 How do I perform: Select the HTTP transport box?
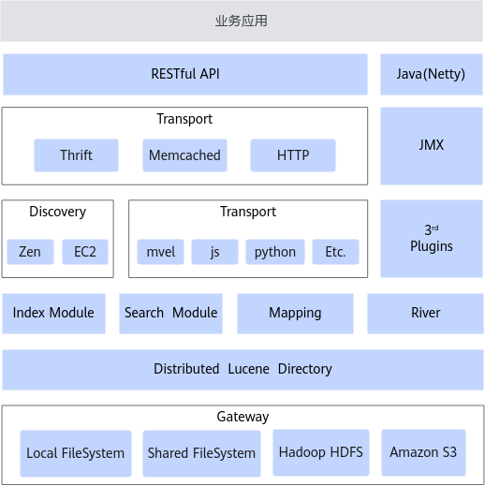pyautogui.click(x=293, y=155)
